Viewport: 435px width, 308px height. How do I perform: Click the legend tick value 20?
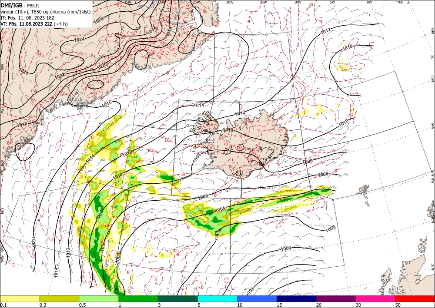coord(319,305)
